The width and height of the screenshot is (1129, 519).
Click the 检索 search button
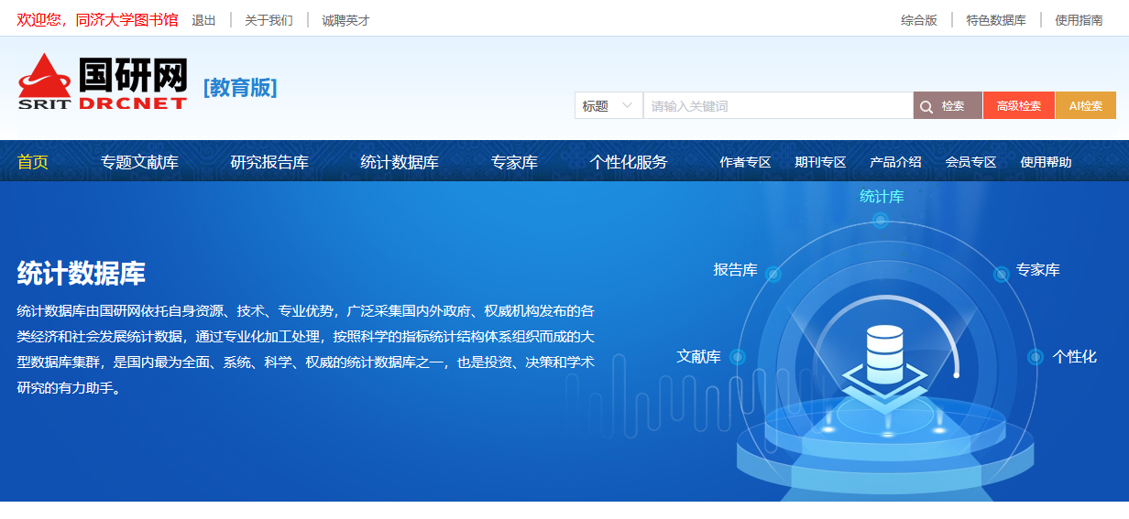pyautogui.click(x=948, y=105)
